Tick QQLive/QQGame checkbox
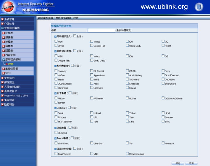Image resolution: width=210 pixels, height=166 pixels. (x=163, y=98)
